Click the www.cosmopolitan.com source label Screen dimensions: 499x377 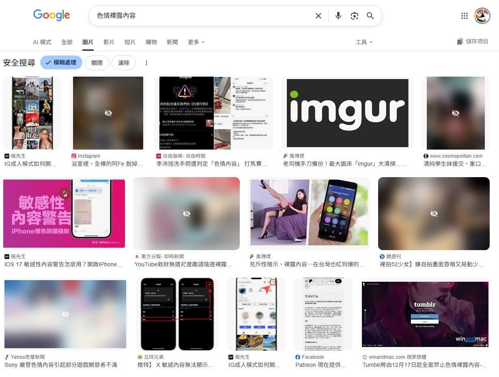click(x=456, y=156)
